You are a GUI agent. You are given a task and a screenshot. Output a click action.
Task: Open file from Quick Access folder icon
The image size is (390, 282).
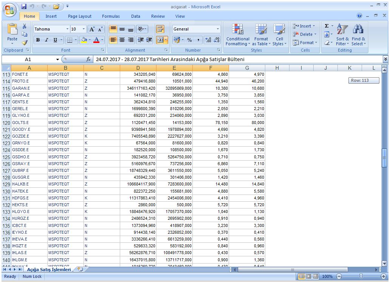coord(56,6)
